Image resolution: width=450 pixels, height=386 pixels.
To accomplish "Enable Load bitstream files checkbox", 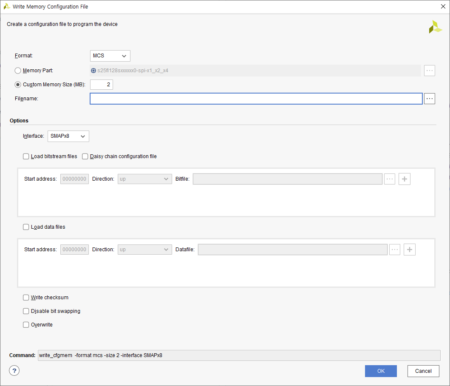I will click(26, 156).
